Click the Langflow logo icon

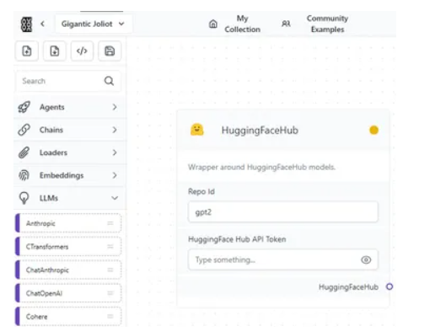coord(26,24)
